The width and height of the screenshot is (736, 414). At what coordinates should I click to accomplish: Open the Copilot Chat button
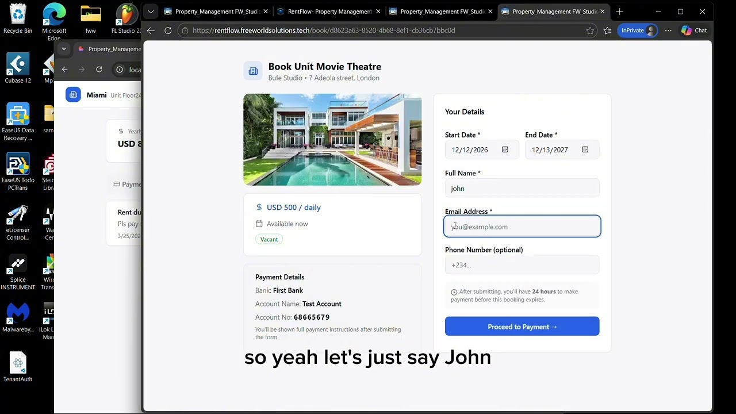point(694,30)
